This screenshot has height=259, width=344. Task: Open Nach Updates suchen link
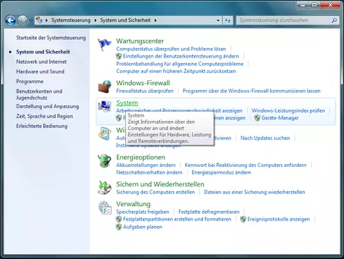(265, 138)
